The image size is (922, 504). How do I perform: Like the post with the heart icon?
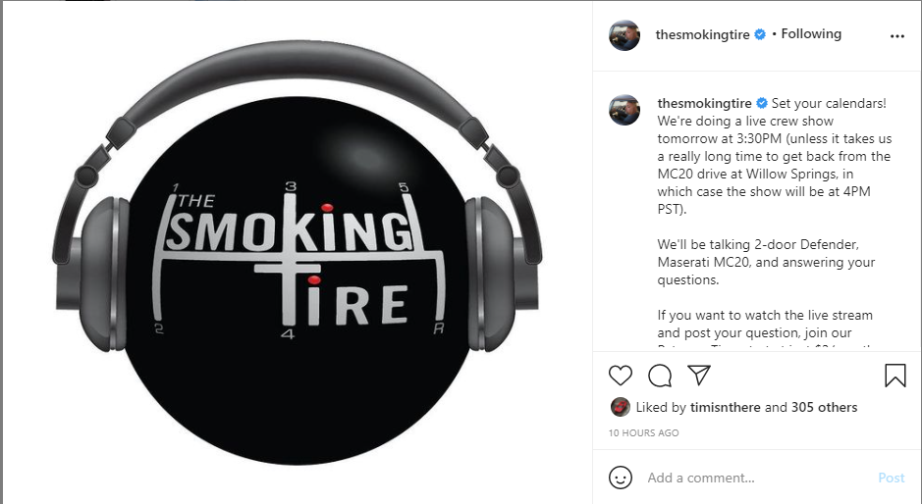click(x=620, y=376)
